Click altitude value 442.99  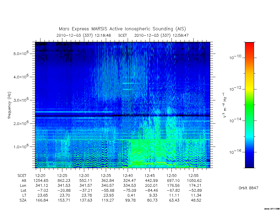[x=151, y=180]
